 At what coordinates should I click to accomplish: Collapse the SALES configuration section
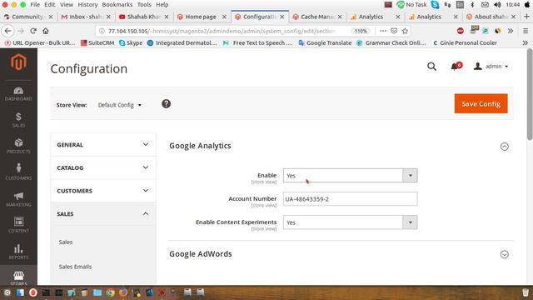(103, 214)
